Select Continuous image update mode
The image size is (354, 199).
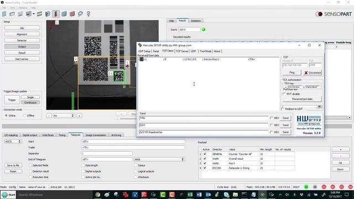tap(30, 102)
